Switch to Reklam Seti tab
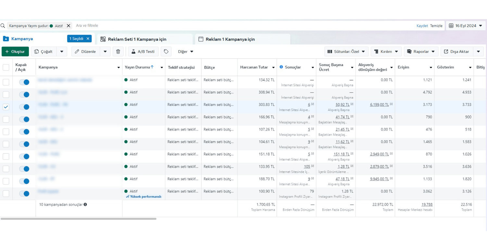This screenshot has width=487, height=250. pos(137,39)
